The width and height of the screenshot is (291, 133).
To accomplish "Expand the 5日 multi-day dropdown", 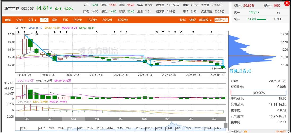I will tap(32, 20).
